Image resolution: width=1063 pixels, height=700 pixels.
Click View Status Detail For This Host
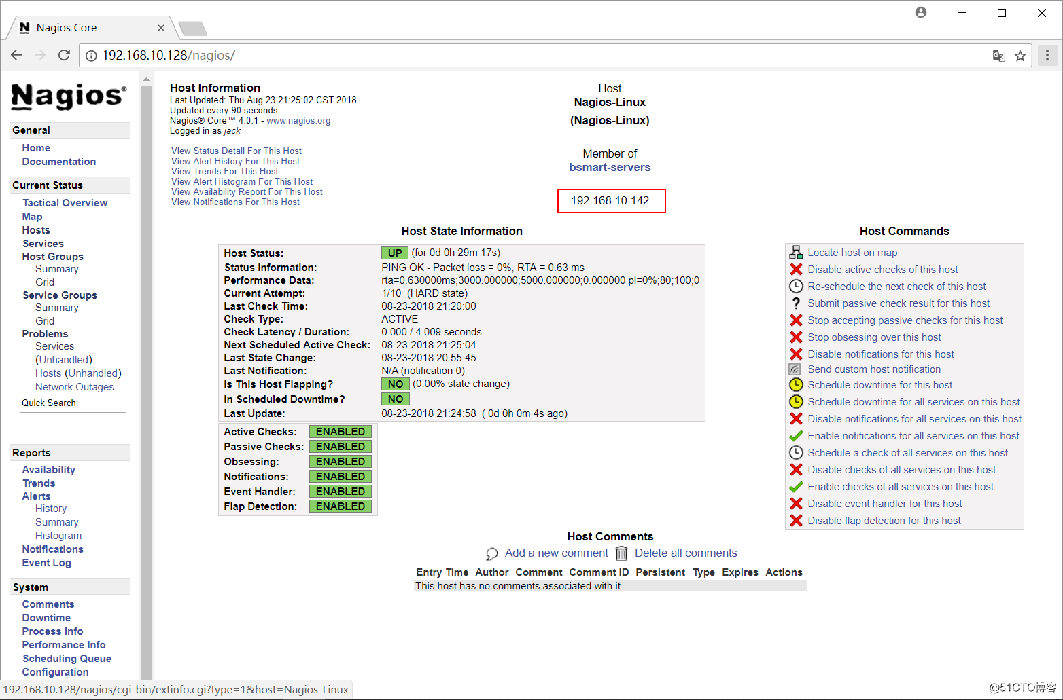pyautogui.click(x=237, y=151)
